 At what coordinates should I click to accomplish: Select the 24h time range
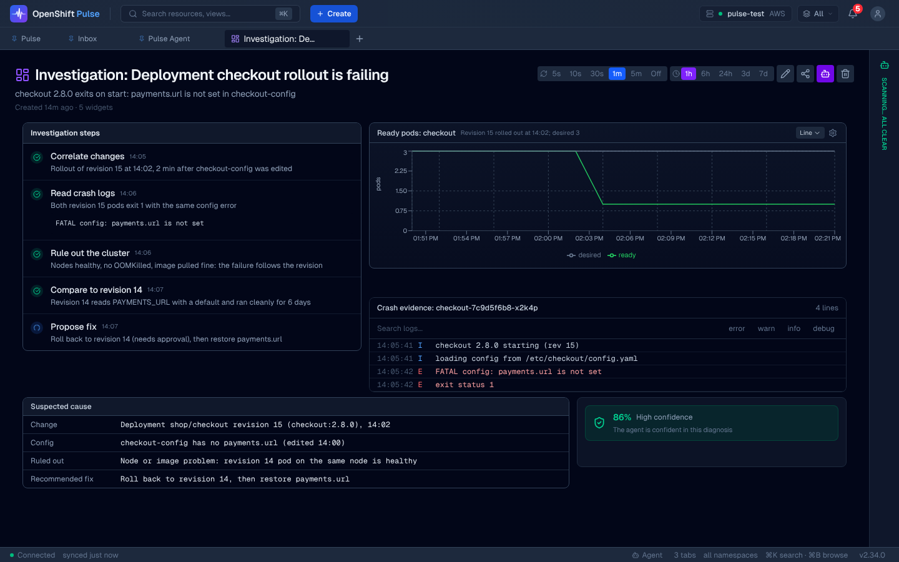click(x=725, y=74)
